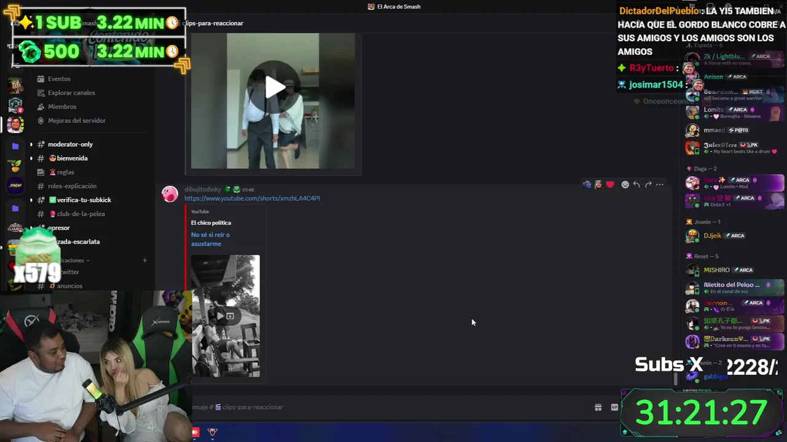787x442 pixels.
Task: Open member with 'will become a great warrior' status
Action: tap(734, 95)
